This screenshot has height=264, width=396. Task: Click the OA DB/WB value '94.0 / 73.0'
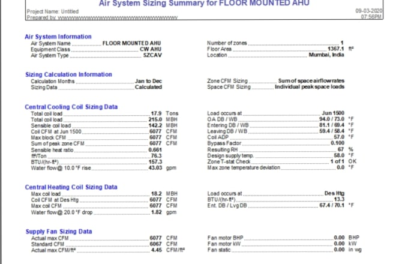tap(332, 119)
